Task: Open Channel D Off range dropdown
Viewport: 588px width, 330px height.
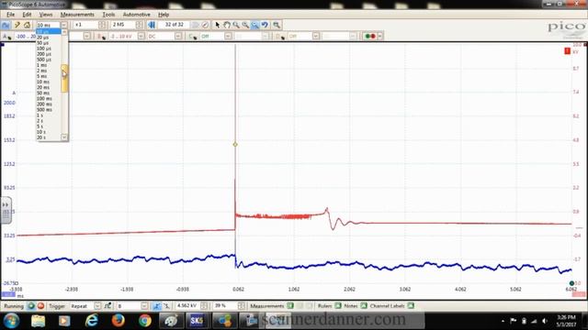Action: tap(316, 37)
